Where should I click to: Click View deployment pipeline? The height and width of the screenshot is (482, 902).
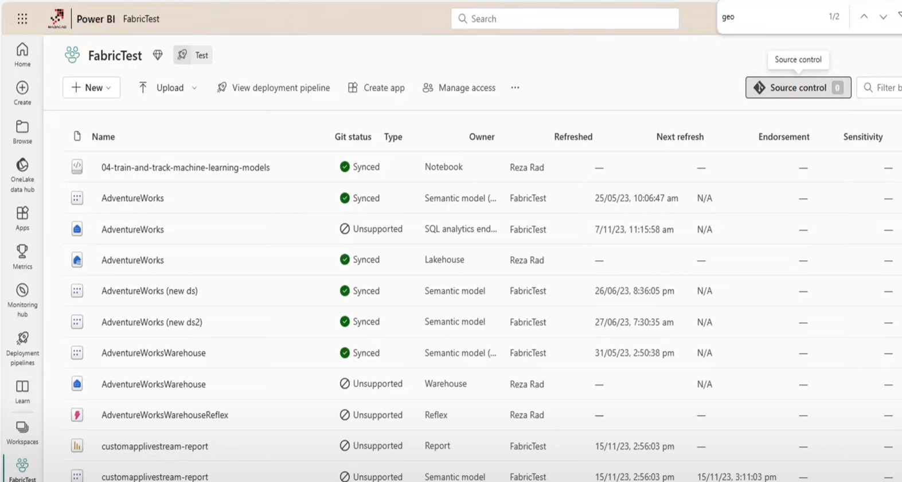tap(274, 88)
